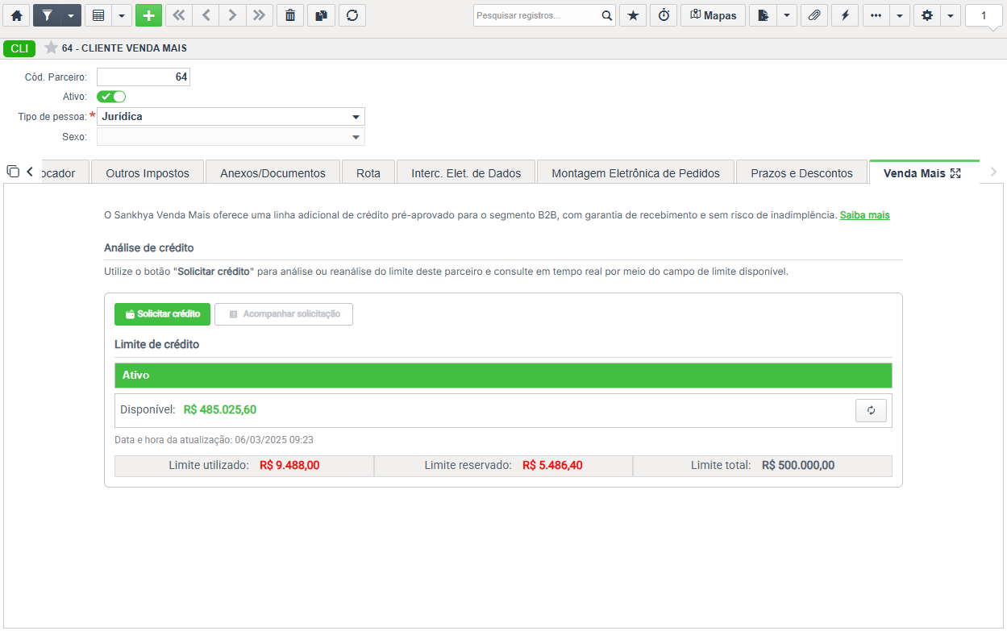Mark 64 - CLIENTE VENDA MAIS as favorite
This screenshot has height=631, width=1007.
click(x=51, y=48)
